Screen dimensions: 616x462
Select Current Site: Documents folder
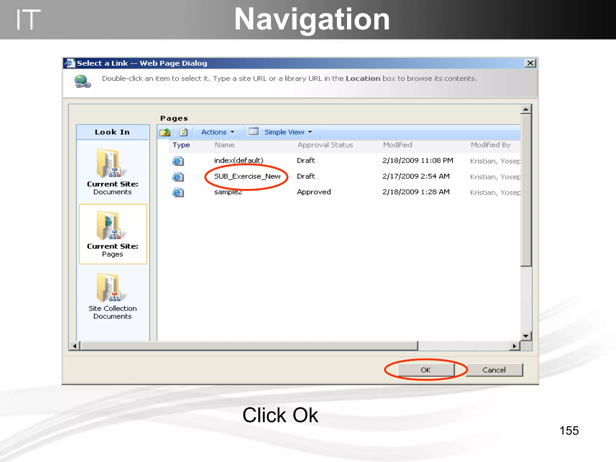pyautogui.click(x=112, y=172)
